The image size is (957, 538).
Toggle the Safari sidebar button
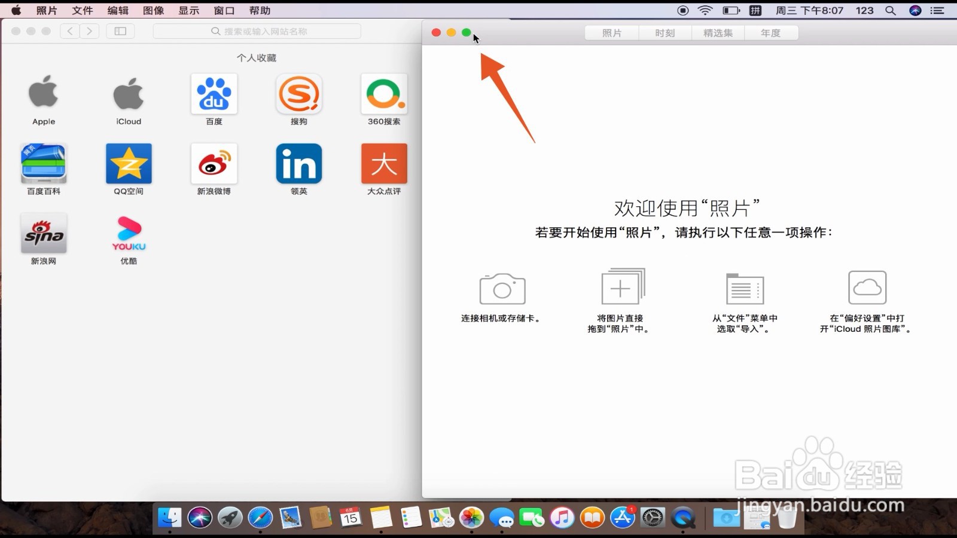(120, 31)
